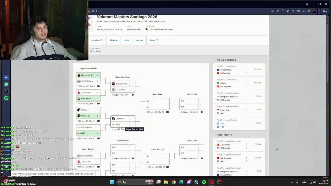
Task: Open Windows Start menu
Action: [x=112, y=182]
